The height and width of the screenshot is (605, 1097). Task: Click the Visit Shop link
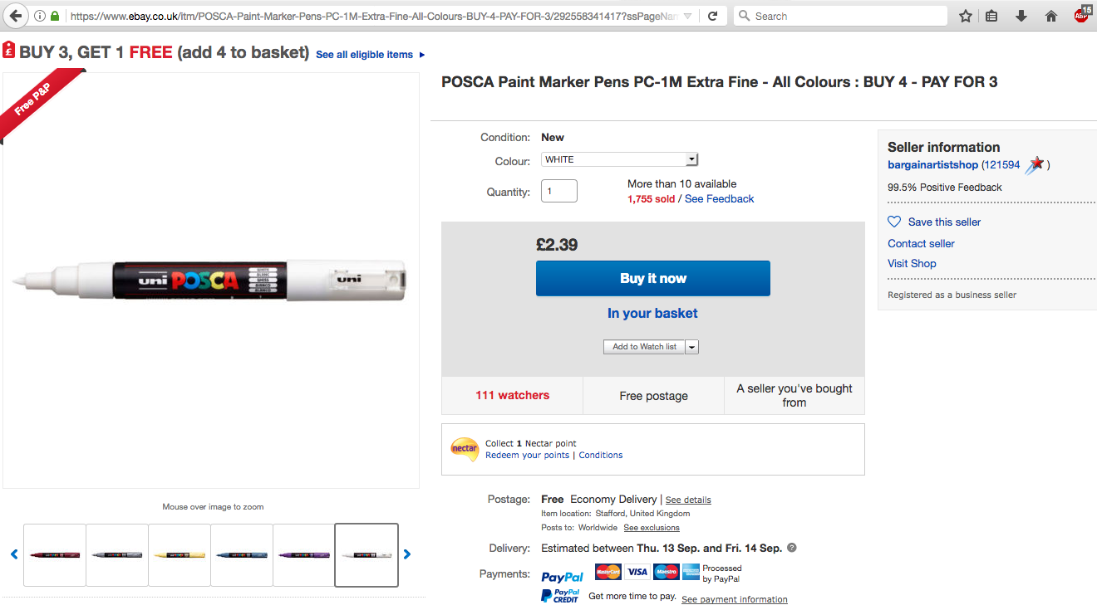coord(912,263)
